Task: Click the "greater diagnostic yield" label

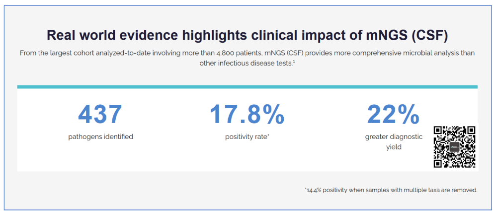Action: coord(394,142)
